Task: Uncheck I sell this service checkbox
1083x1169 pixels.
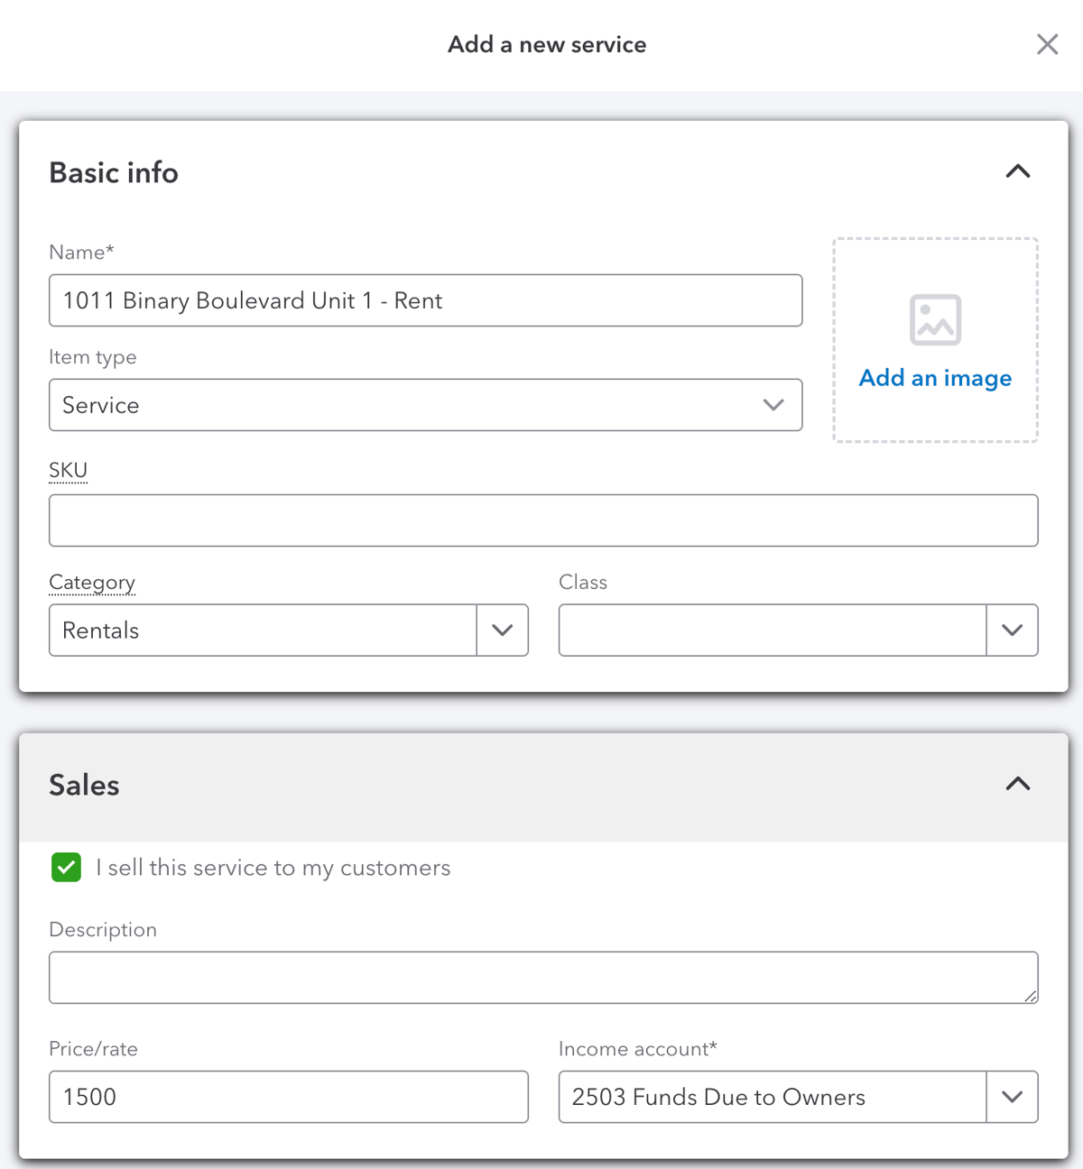Action: point(66,868)
